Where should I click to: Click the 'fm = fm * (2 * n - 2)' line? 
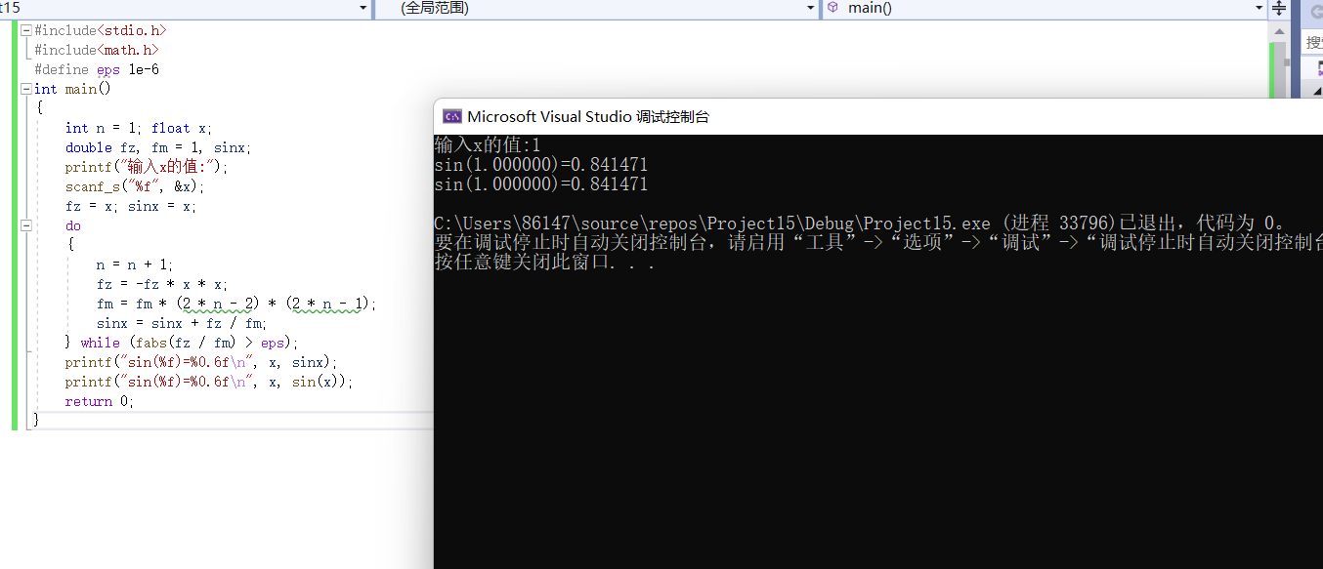click(x=236, y=304)
